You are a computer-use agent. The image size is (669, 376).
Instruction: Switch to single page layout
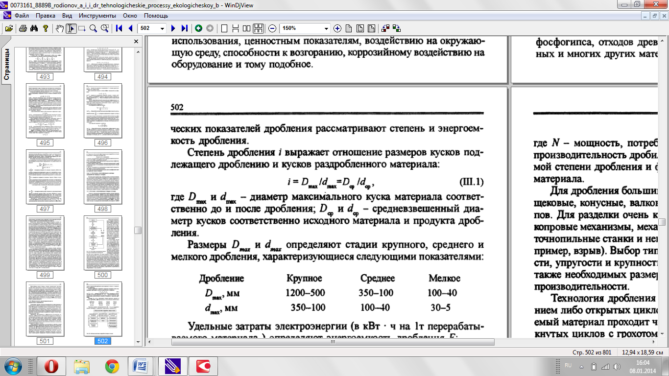coord(224,28)
